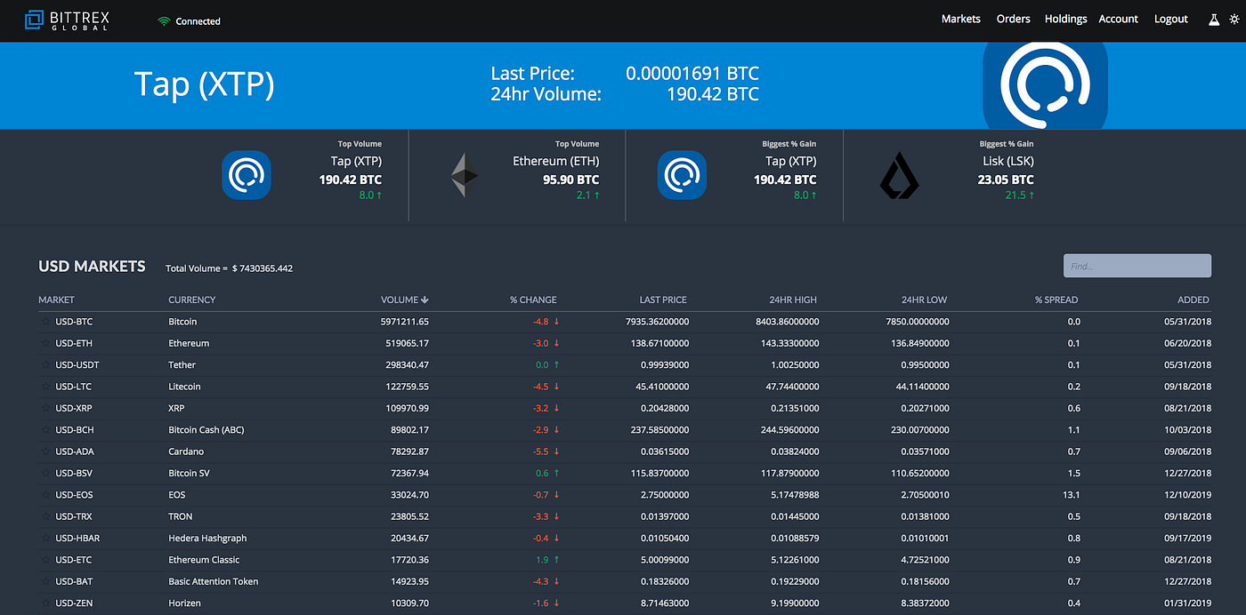
Task: Go to Holdings page
Action: [1066, 19]
